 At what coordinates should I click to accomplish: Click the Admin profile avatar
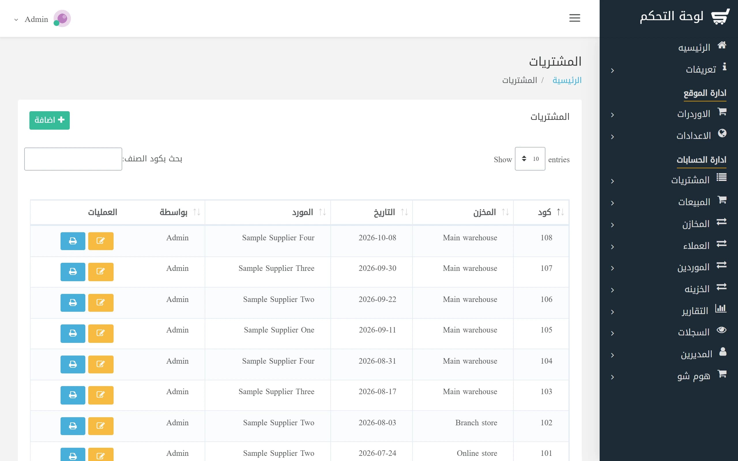coord(62,19)
